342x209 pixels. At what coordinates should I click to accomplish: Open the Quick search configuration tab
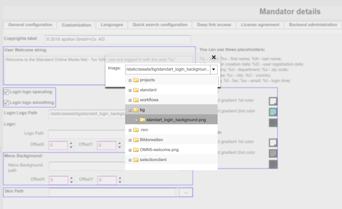160,25
